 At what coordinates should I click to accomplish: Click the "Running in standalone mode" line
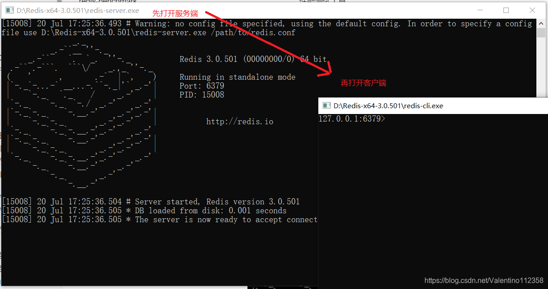click(238, 77)
